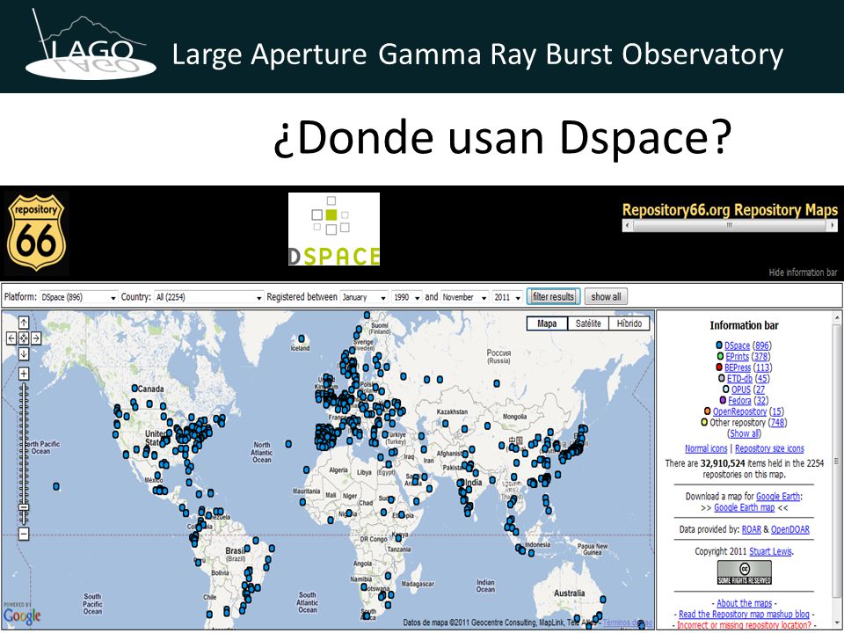Pan the map left with arrow button
The image size is (844, 633).
click(x=11, y=338)
